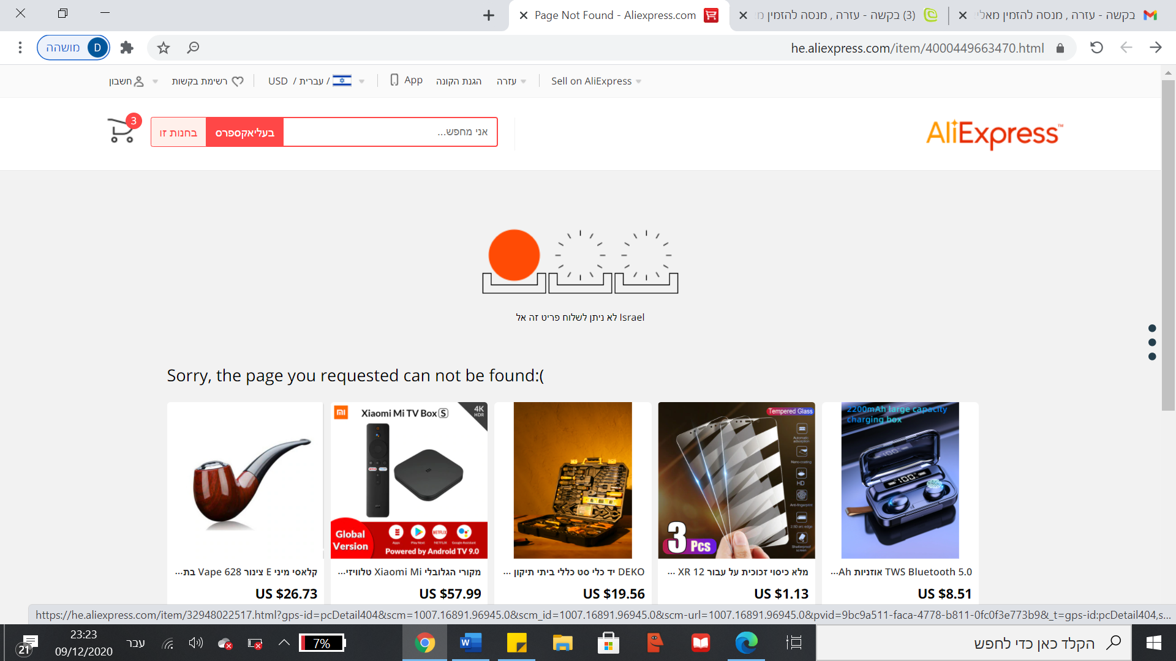Open the wish list link
Image resolution: width=1176 pixels, height=661 pixels.
point(208,81)
